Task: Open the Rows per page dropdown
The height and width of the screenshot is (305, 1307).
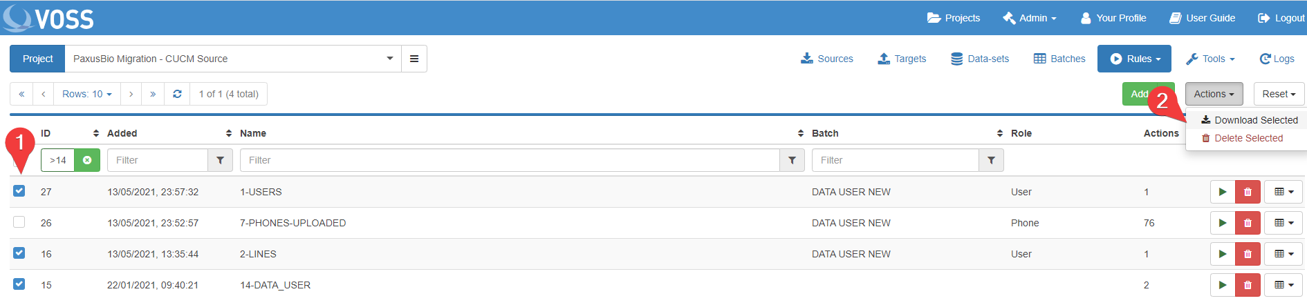Action: (86, 94)
